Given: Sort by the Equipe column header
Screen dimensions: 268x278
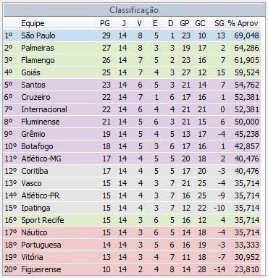Looking at the screenshot, I should pos(33,23).
